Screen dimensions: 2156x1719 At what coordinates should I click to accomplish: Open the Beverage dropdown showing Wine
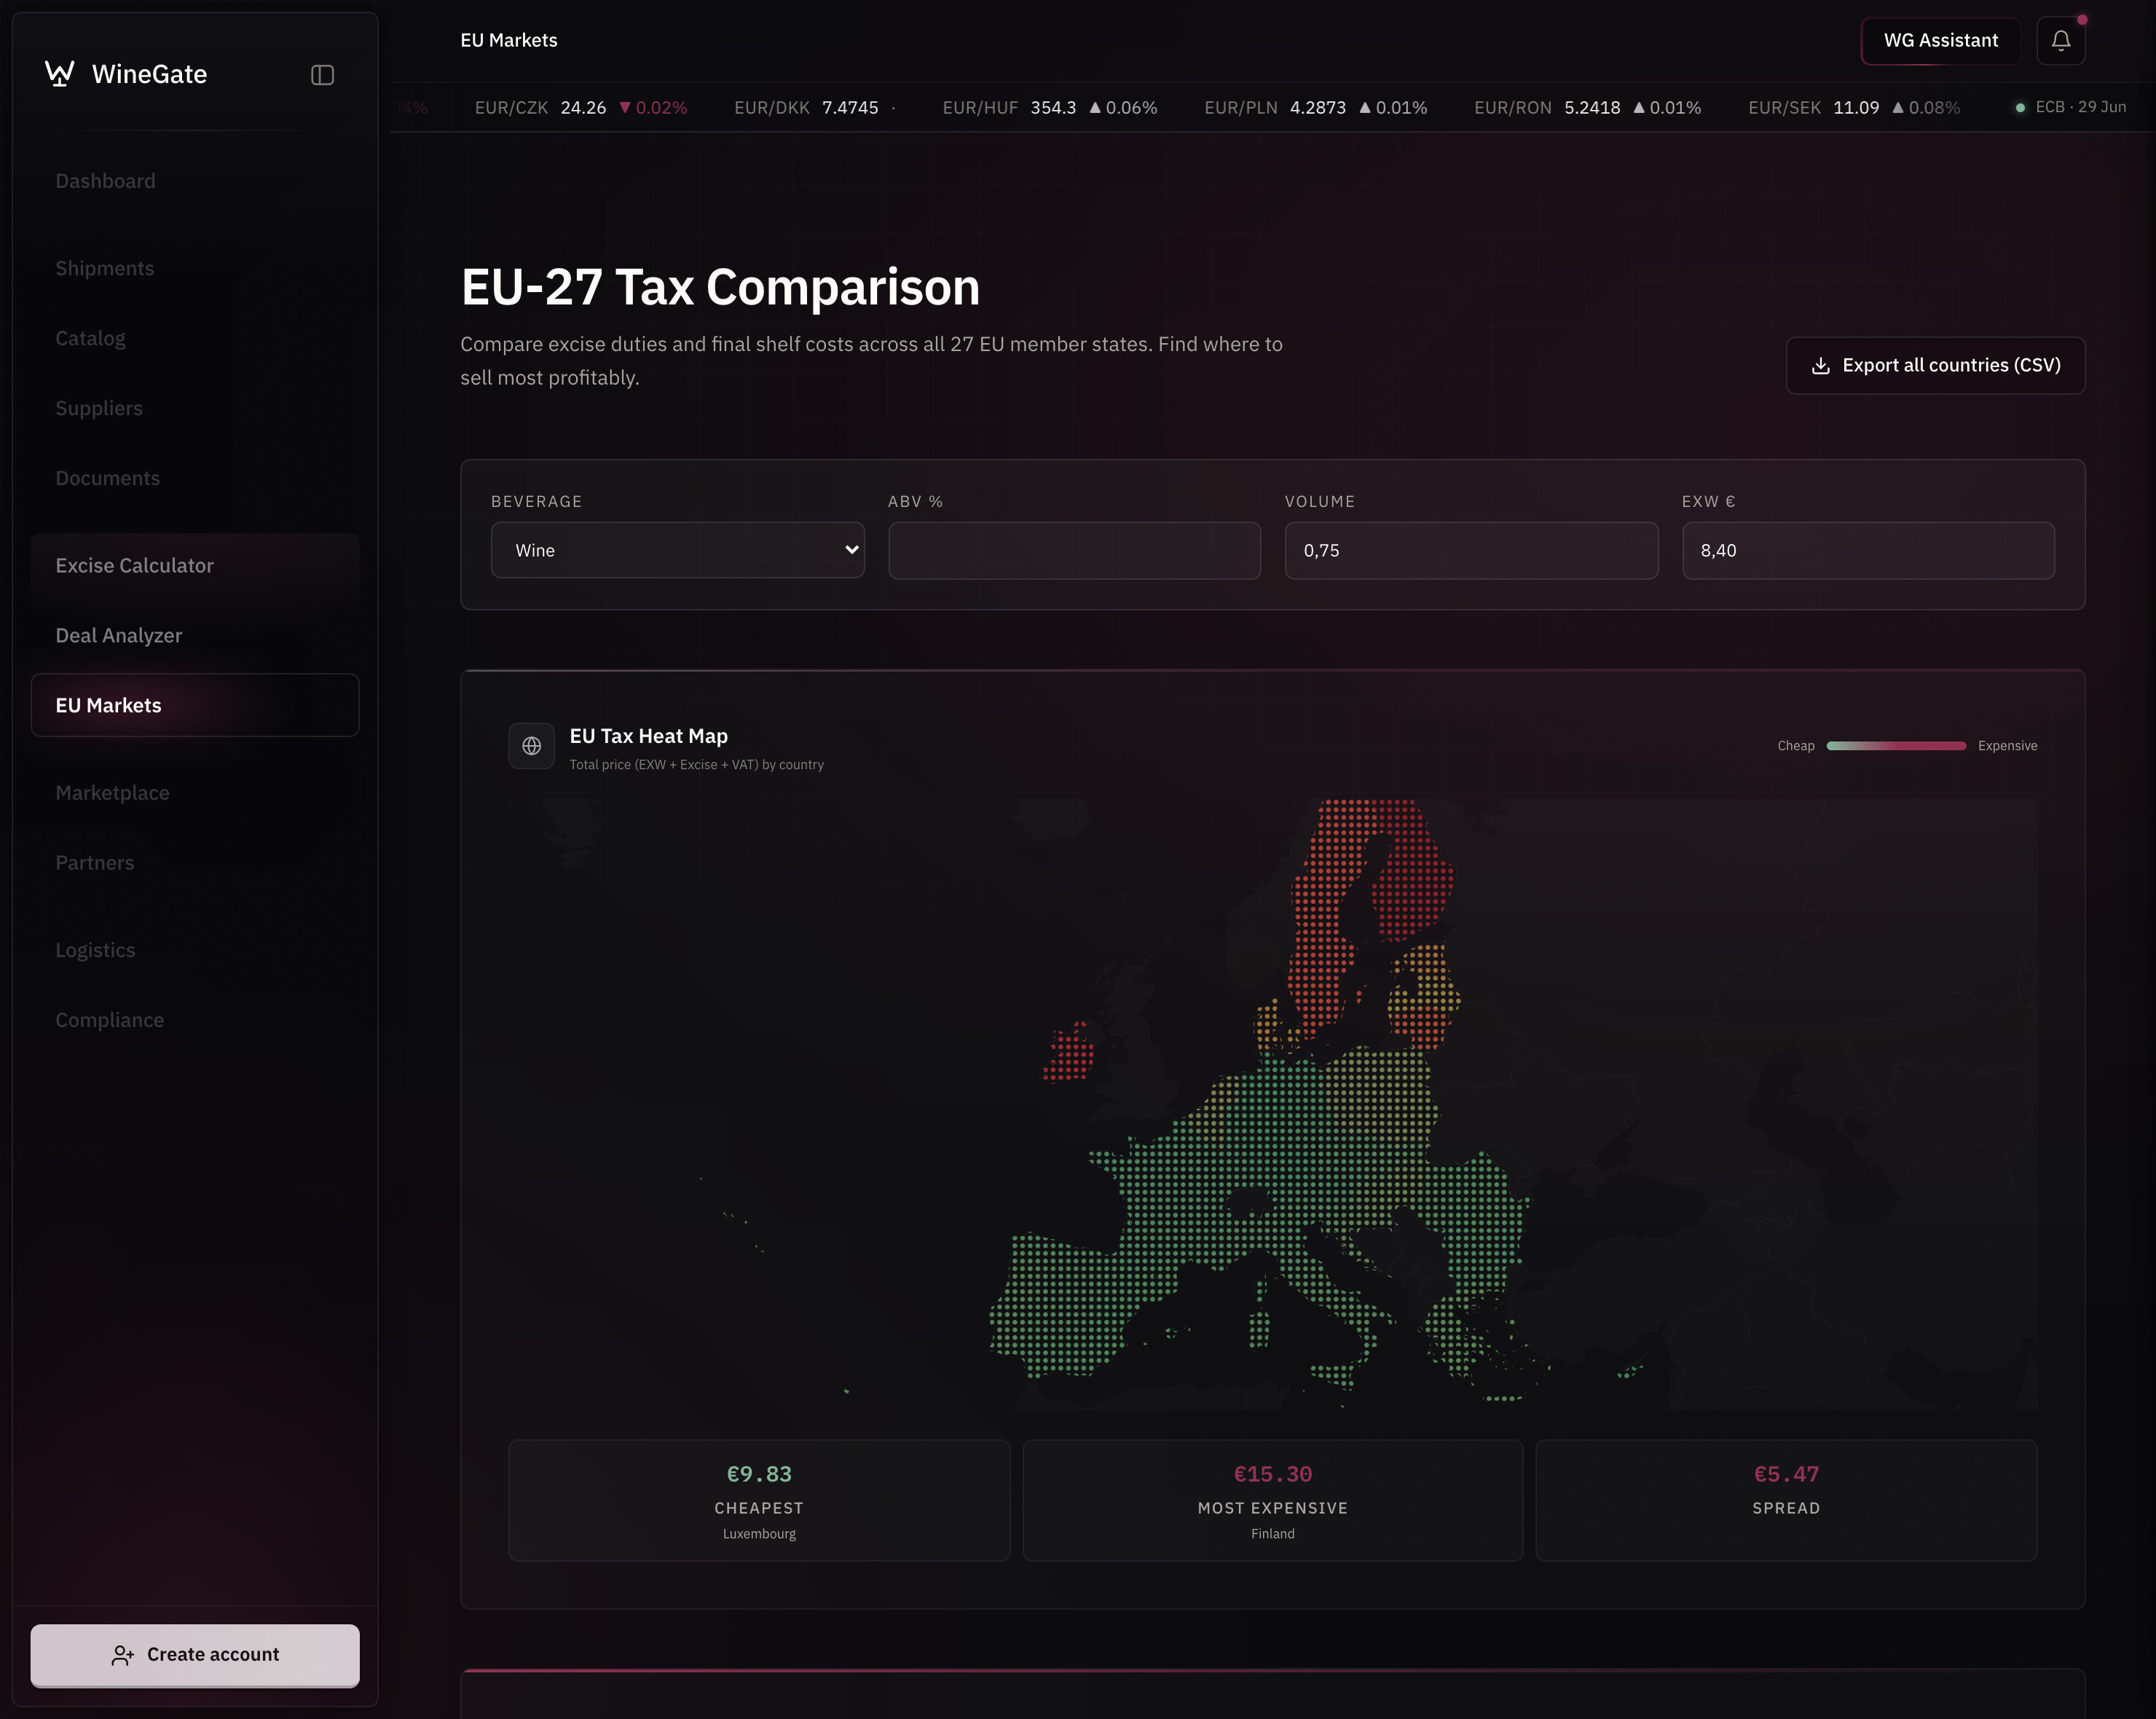click(x=677, y=550)
